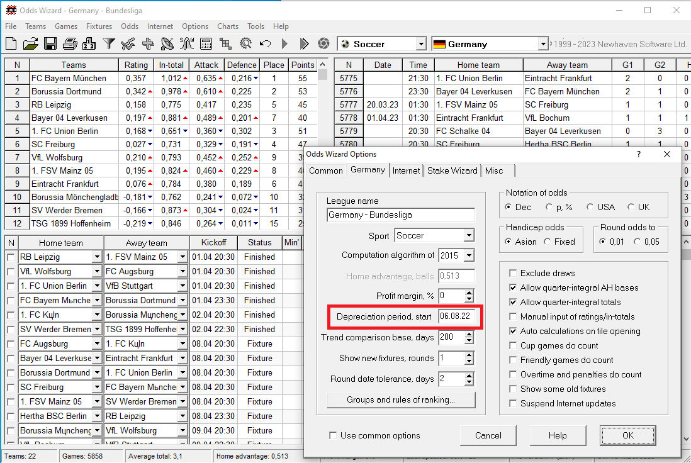Click the satellite dish Internet icon
Image resolution: width=691 pixels, height=463 pixels.
point(167,43)
